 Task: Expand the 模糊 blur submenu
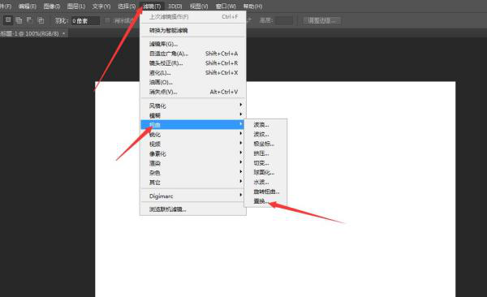click(193, 115)
